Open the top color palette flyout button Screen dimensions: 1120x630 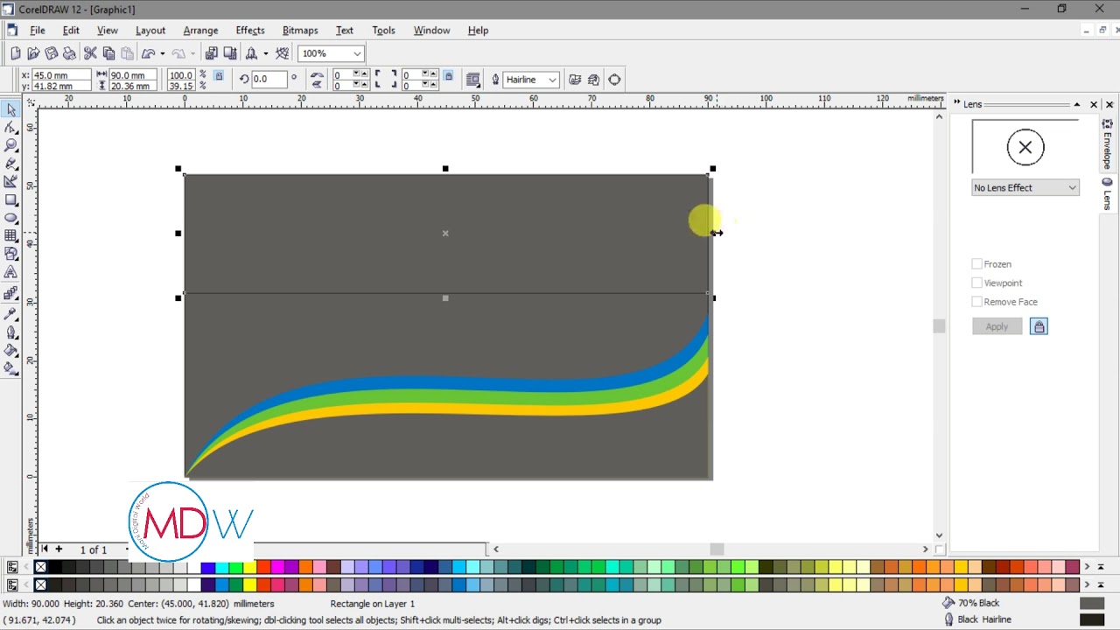coord(12,567)
